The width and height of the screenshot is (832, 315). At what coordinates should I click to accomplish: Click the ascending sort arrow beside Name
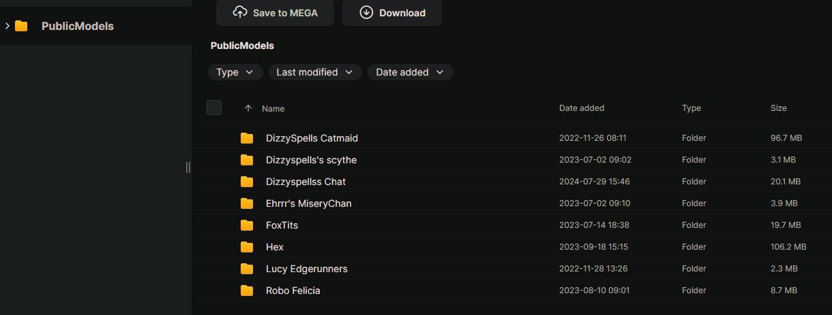point(248,108)
